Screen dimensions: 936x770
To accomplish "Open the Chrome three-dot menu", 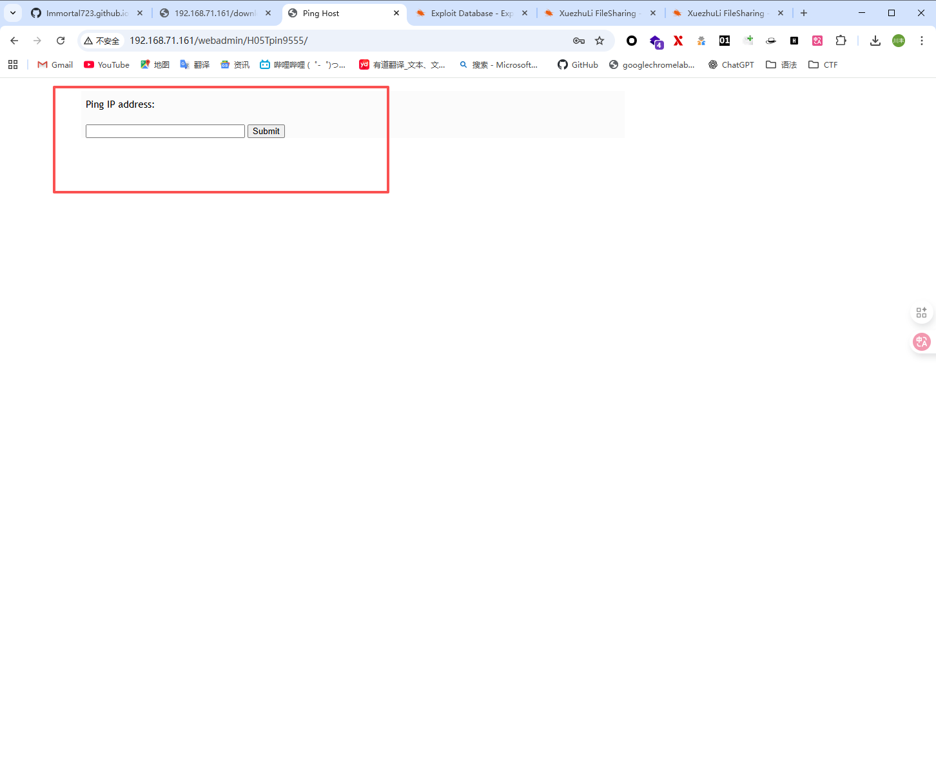I will pyautogui.click(x=921, y=41).
